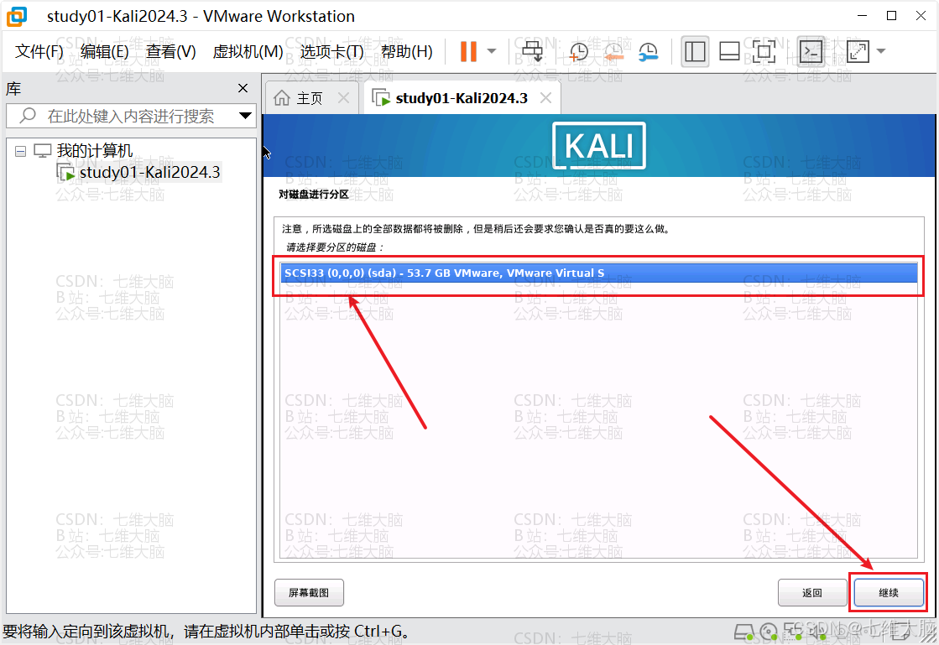Open the 帮助(H) menu
The image size is (939, 645).
click(x=407, y=51)
